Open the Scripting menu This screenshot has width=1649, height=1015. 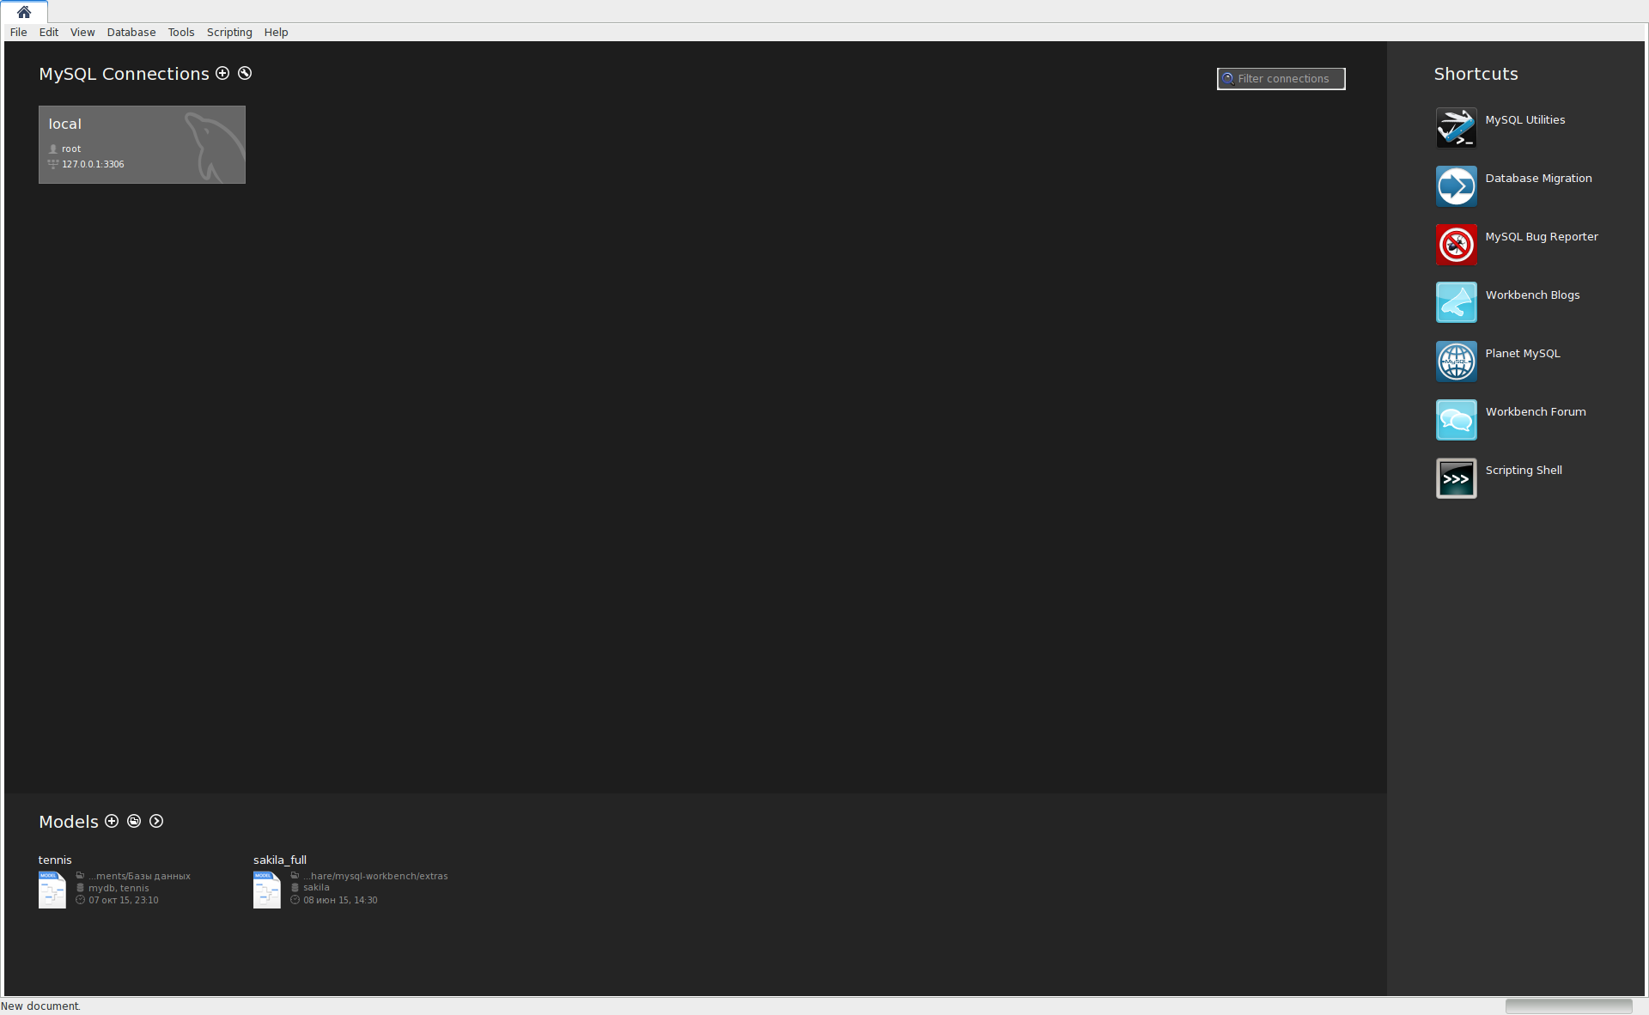click(x=229, y=32)
